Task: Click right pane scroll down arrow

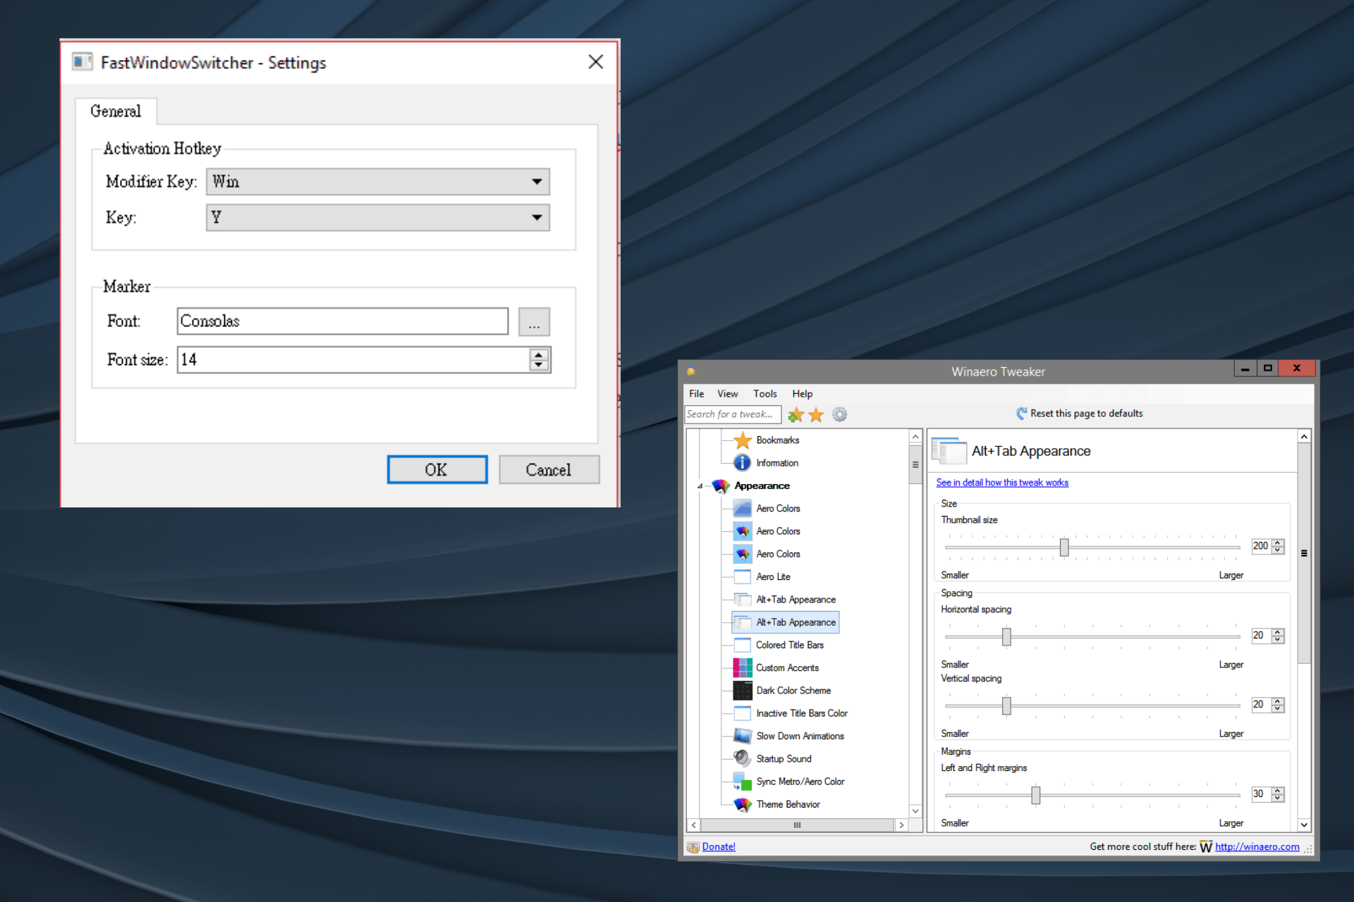Action: pyautogui.click(x=1304, y=824)
